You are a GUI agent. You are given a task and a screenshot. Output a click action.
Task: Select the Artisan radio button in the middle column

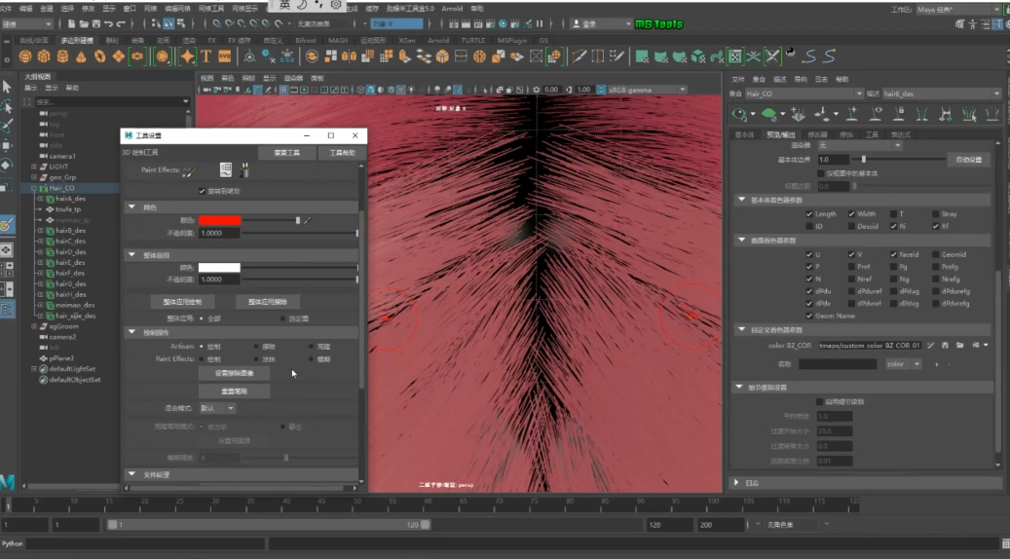[256, 347]
